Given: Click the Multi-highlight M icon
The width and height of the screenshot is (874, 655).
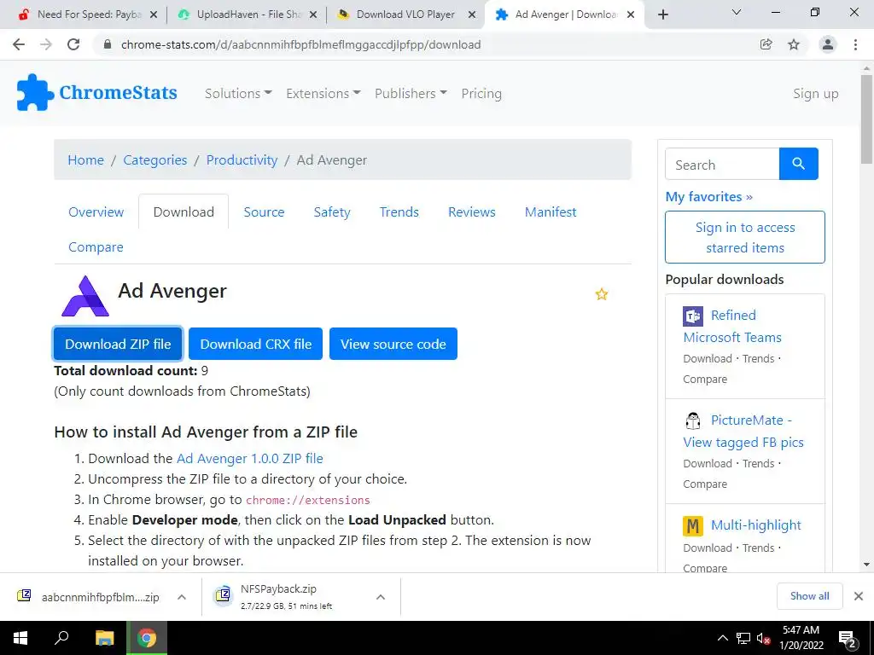Looking at the screenshot, I should [693, 525].
